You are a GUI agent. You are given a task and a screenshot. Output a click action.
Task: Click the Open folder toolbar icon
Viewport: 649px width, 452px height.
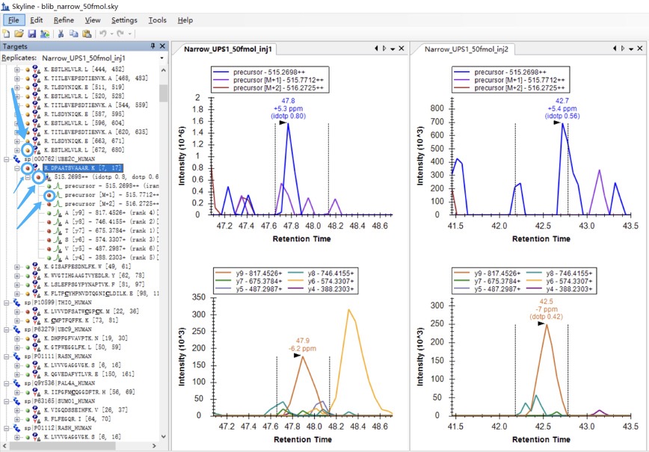click(19, 34)
